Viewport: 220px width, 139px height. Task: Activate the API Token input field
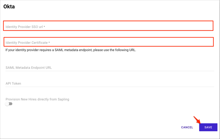pyautogui.click(x=110, y=83)
